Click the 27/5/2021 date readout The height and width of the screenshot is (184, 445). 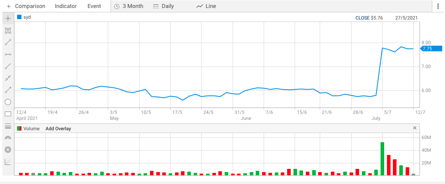[406, 18]
